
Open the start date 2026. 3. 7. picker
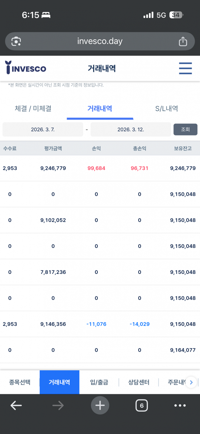(43, 129)
